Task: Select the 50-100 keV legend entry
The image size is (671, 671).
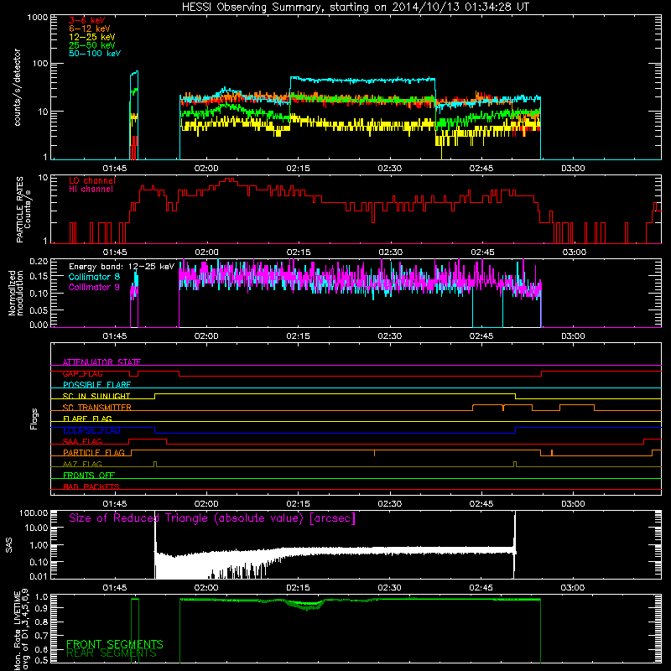Action: 95,54
